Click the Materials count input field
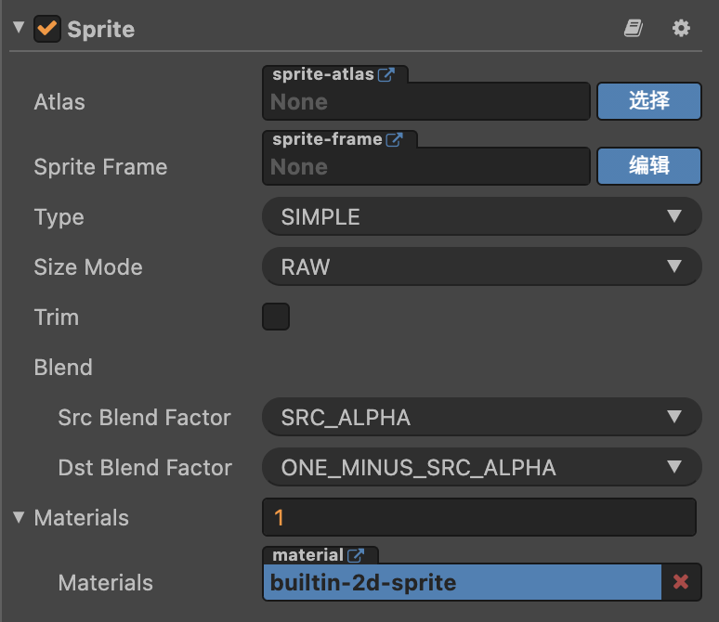 click(x=478, y=517)
